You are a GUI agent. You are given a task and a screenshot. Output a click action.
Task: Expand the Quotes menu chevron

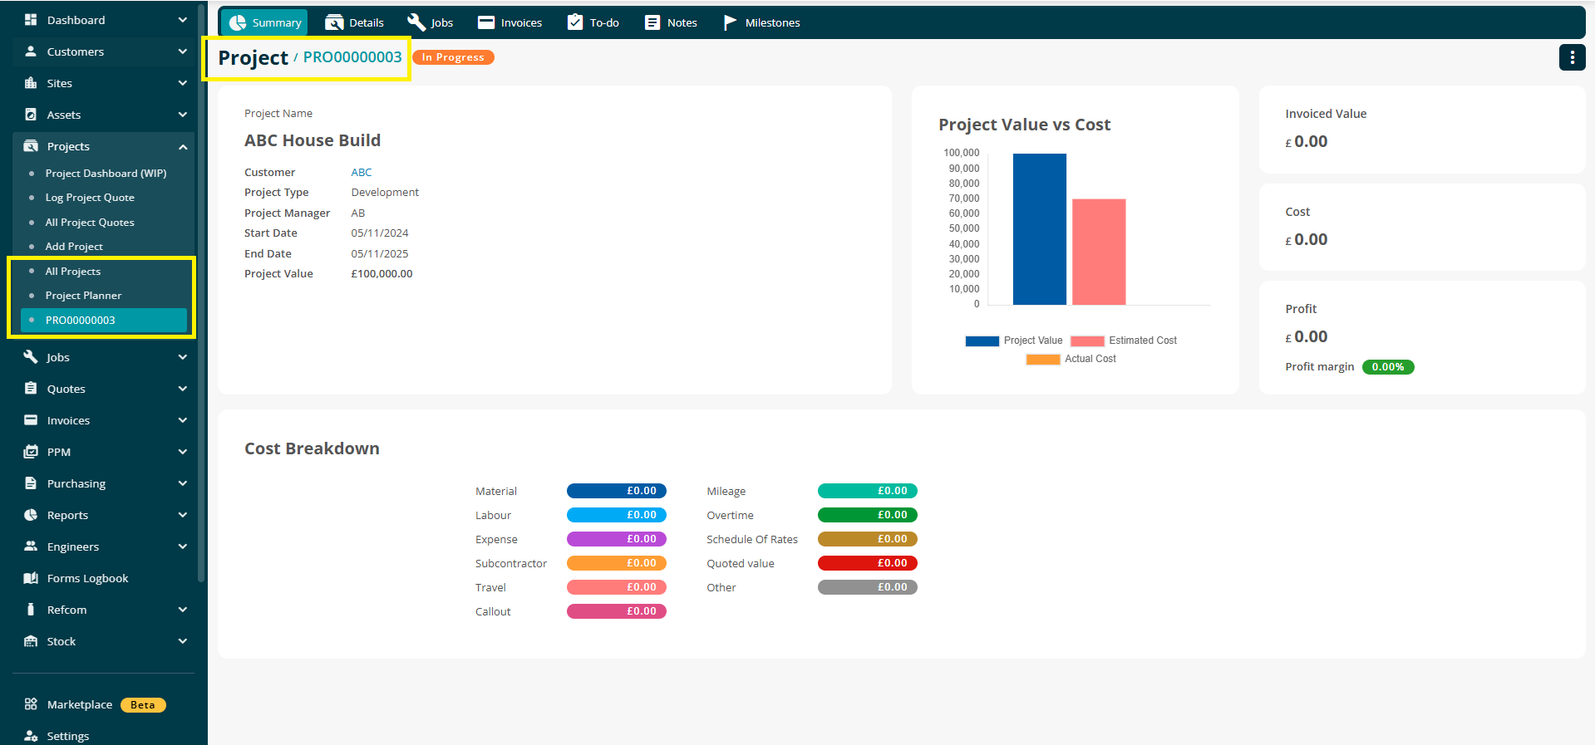(x=183, y=389)
